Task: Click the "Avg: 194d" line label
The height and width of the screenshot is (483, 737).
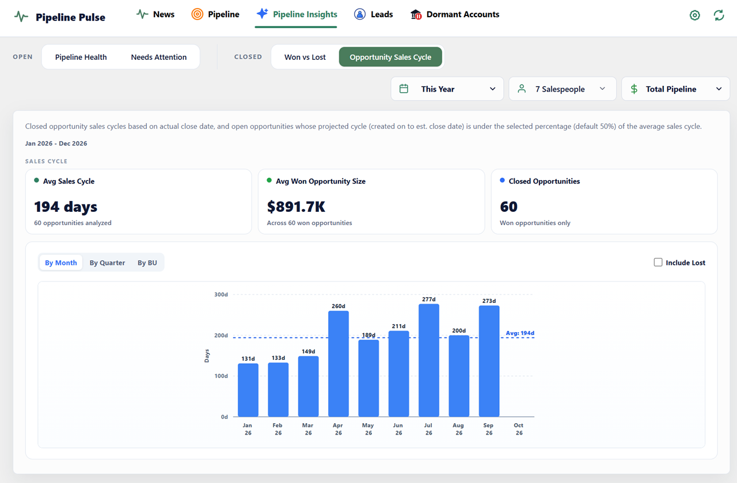Action: [x=520, y=333]
